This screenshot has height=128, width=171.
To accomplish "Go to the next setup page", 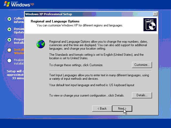I will tap(122, 109).
